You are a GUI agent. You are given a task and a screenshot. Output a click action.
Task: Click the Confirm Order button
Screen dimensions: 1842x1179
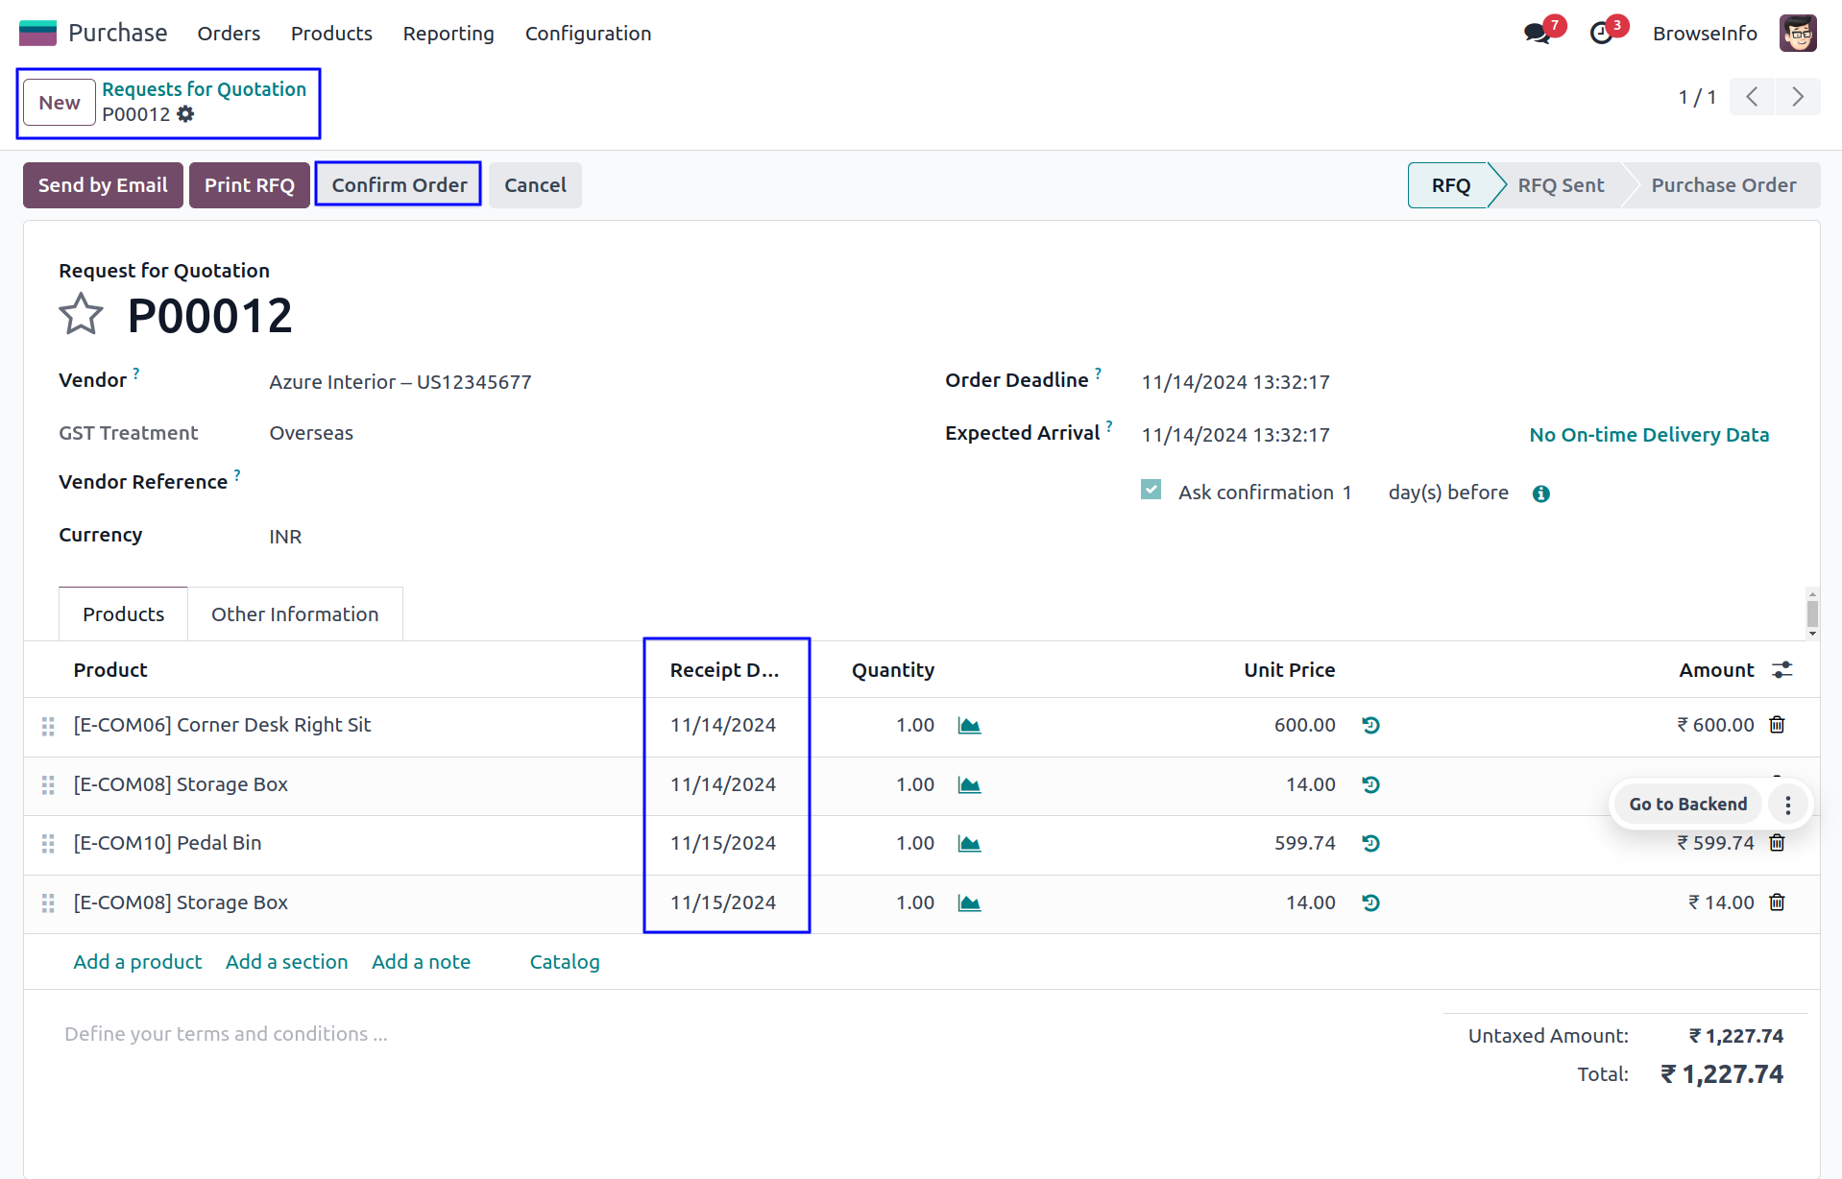(399, 185)
